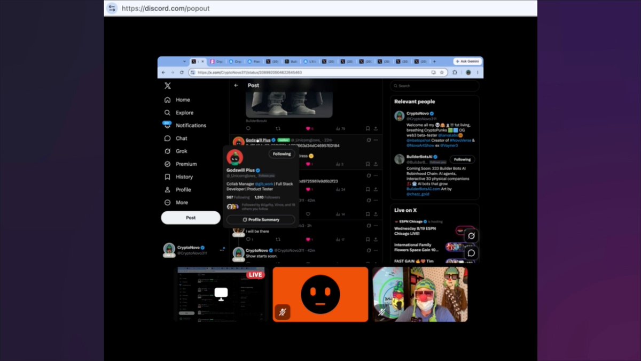The image size is (641, 361).
Task: Open a new browser tab with plus
Action: coord(434,62)
